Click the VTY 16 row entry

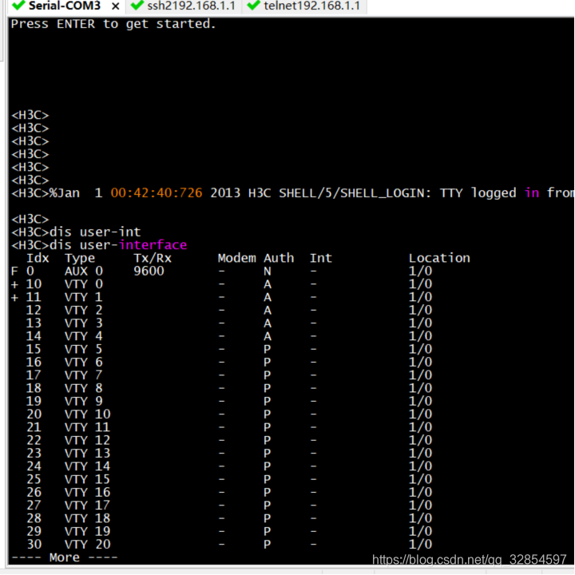pos(88,493)
